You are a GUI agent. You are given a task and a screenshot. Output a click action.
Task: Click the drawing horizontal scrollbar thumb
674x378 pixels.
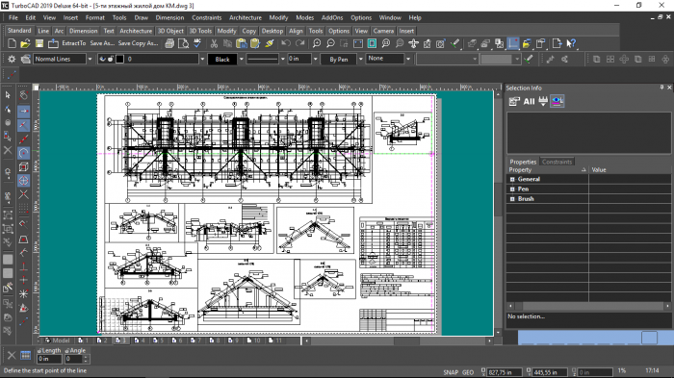(x=406, y=340)
